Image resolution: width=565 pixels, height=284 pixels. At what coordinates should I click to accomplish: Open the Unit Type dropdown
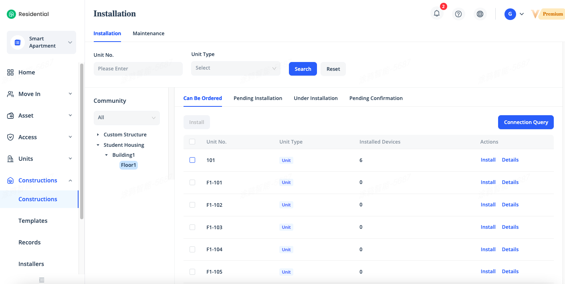(236, 68)
